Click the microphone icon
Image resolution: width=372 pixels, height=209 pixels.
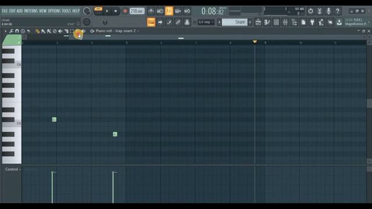click(328, 11)
